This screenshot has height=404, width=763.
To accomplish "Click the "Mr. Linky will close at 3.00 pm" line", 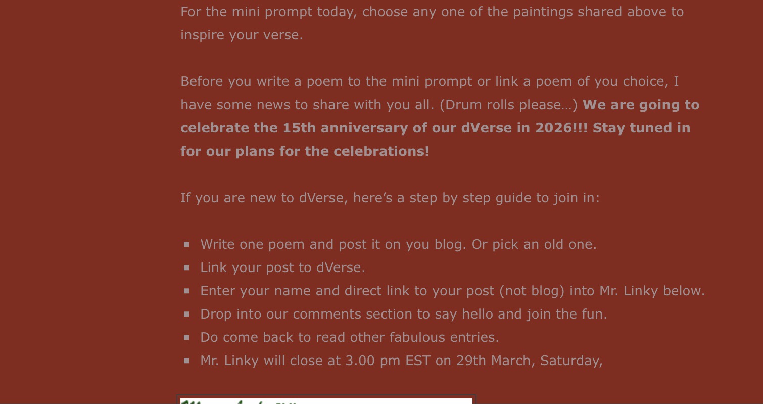I will pos(401,361).
